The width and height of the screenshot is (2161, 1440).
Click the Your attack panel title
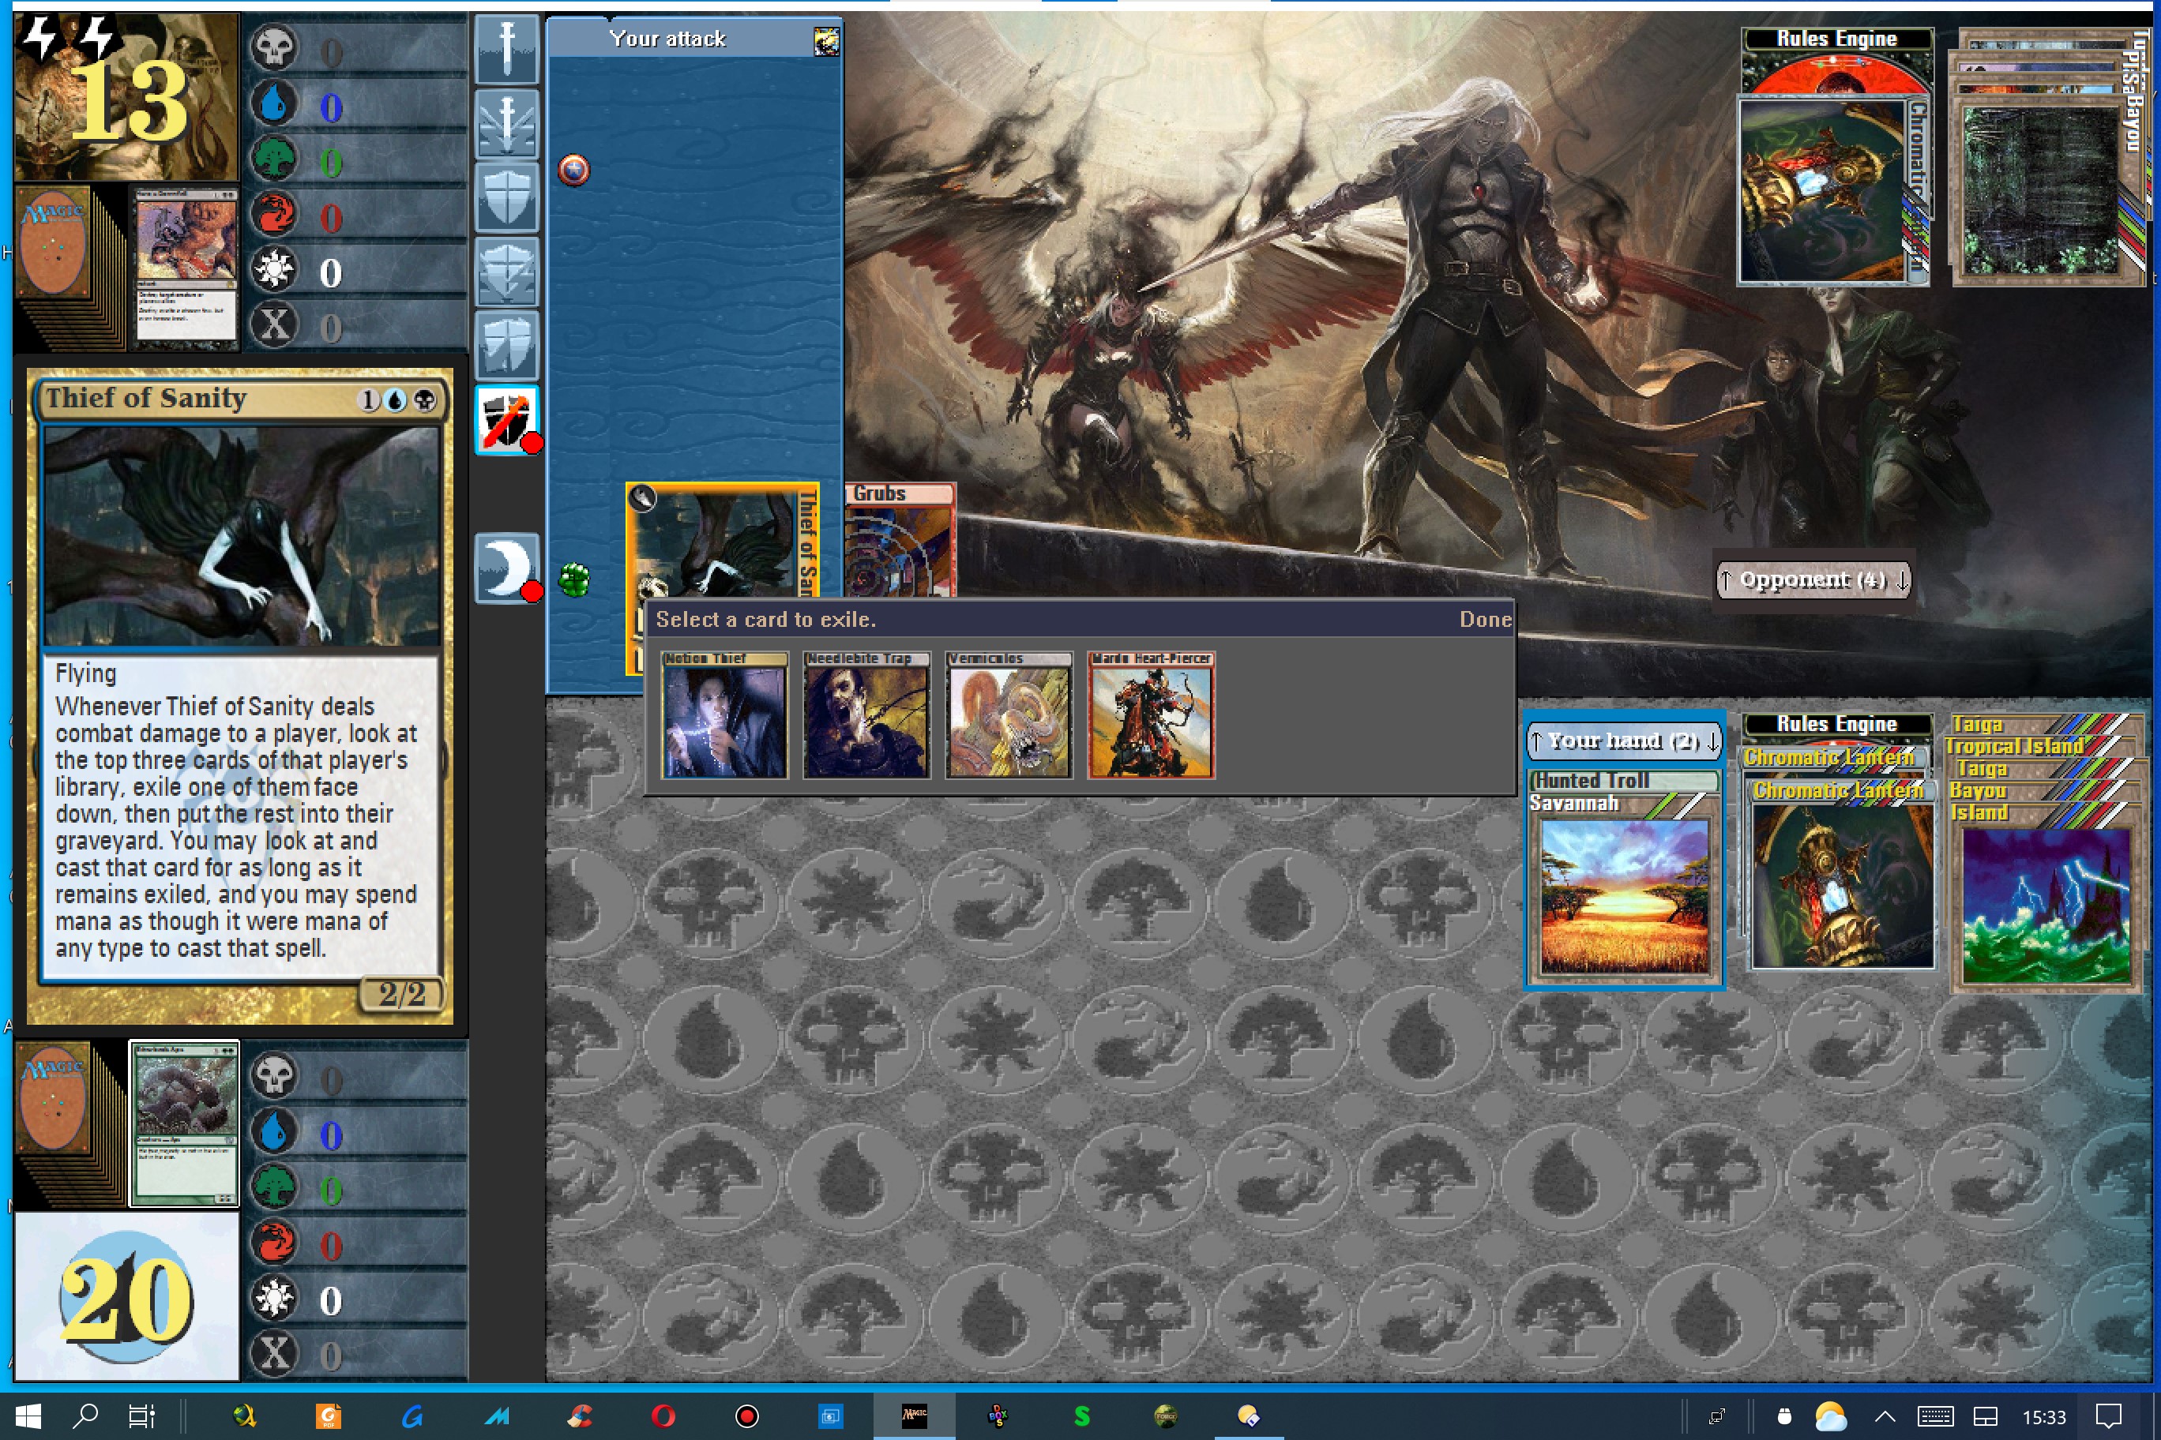click(x=667, y=39)
